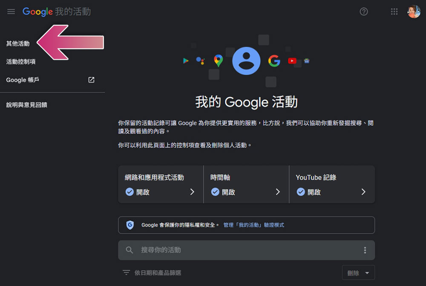The image size is (426, 286).
Task: Click the external link icon beside Google 帳戶
Action: (x=91, y=80)
